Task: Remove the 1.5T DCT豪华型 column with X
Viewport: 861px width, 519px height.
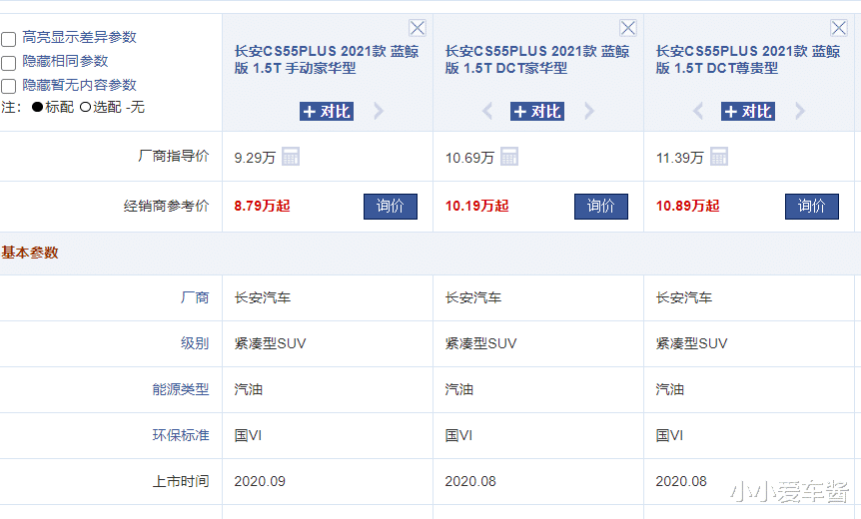Action: [x=628, y=28]
